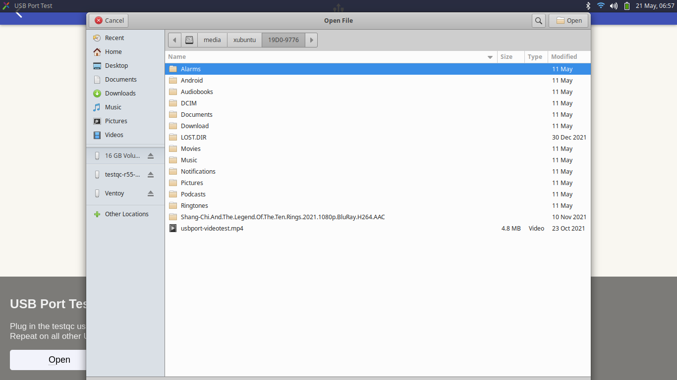677x380 pixels.
Task: Open the Desktop sidebar entry
Action: pos(115,65)
